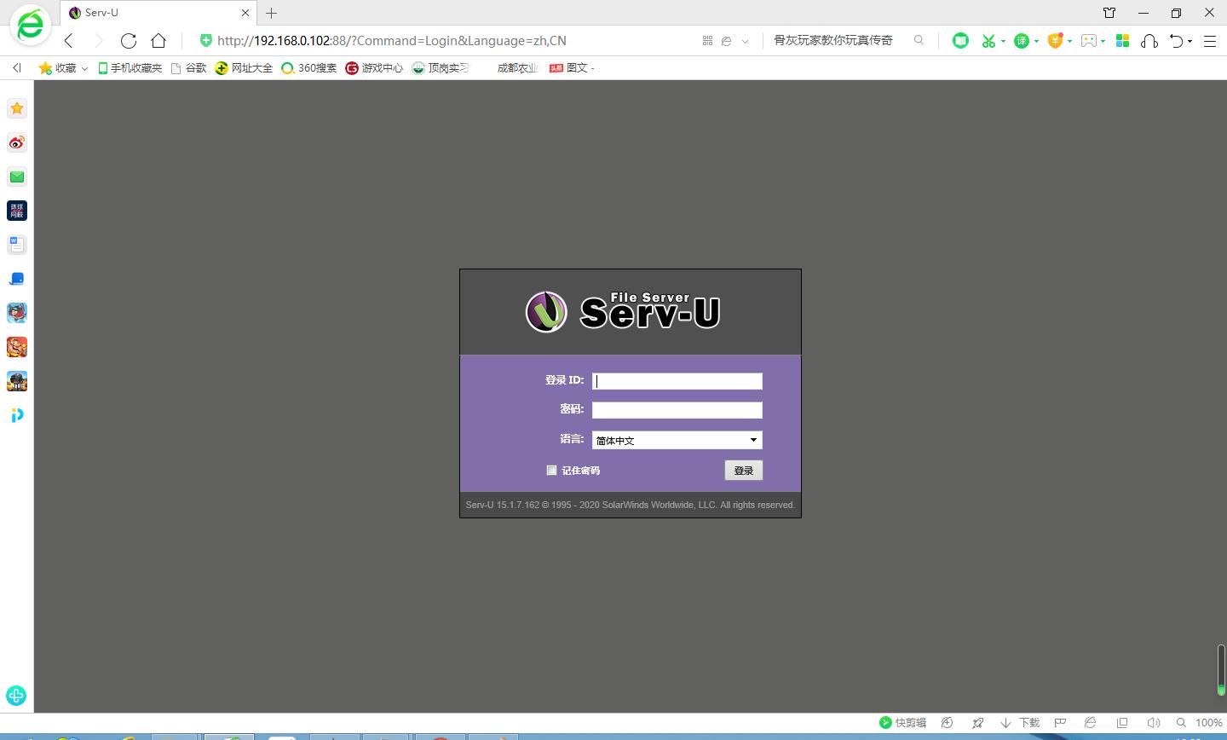Click the headphones icon in toolbar

coord(1149,40)
